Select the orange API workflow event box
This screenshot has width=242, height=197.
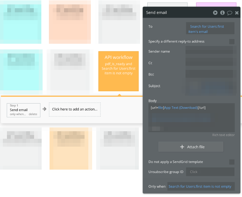click(x=118, y=71)
